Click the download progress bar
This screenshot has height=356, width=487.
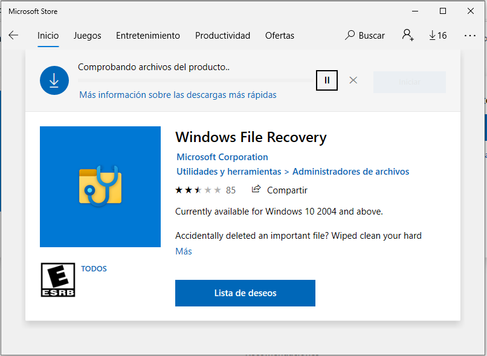coord(196,80)
